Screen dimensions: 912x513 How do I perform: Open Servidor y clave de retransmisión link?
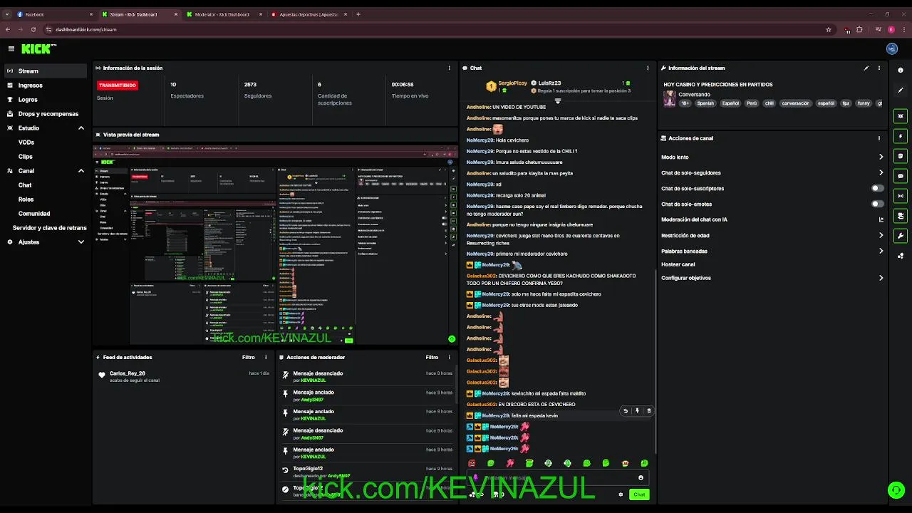tap(50, 228)
